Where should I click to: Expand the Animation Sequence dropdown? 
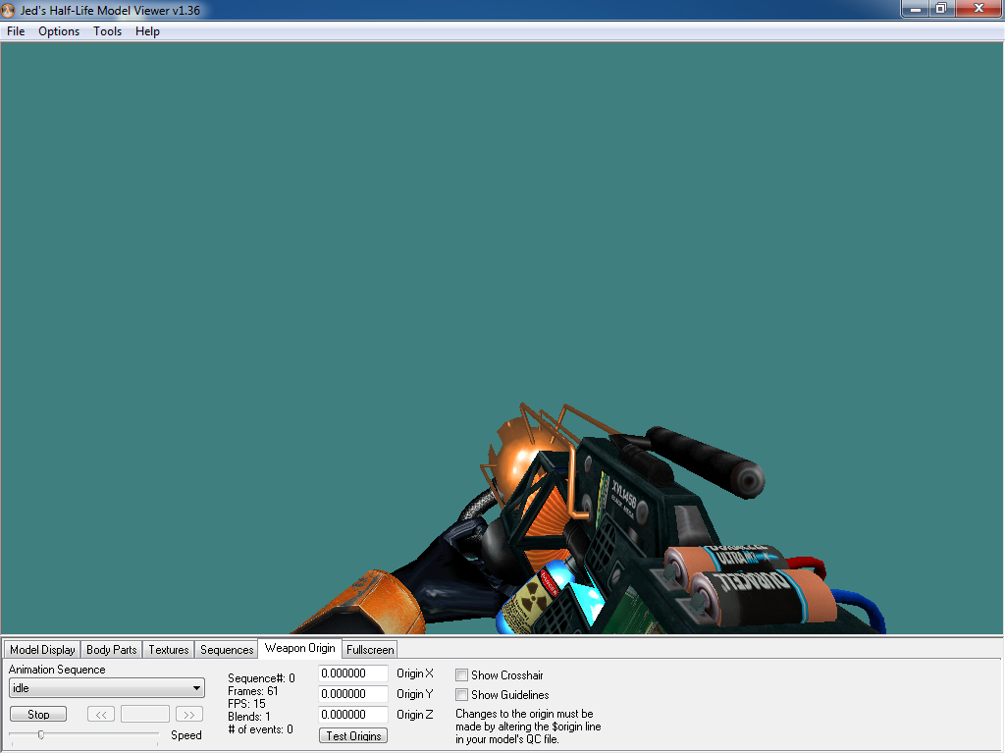click(x=107, y=688)
